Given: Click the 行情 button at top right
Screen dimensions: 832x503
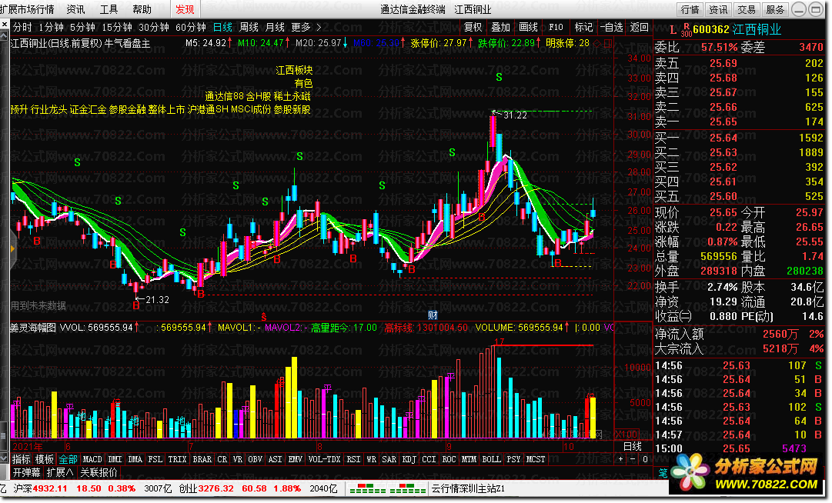Looking at the screenshot, I should tap(690, 9).
